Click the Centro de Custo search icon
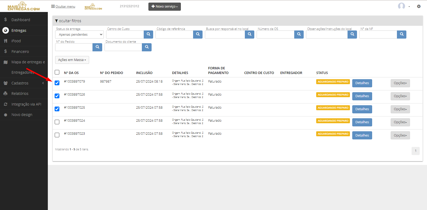 [148, 34]
